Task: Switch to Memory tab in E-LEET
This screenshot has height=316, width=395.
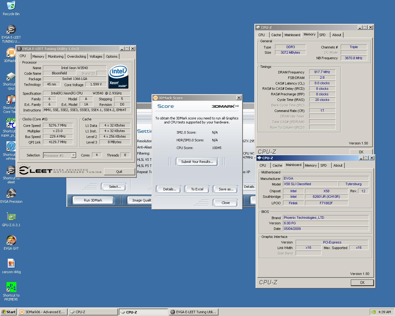Action: (x=38, y=56)
